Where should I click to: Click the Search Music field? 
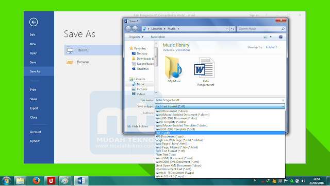[261, 29]
